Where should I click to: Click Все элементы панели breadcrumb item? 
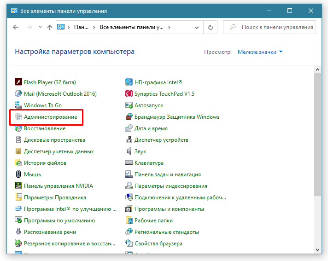(x=131, y=27)
